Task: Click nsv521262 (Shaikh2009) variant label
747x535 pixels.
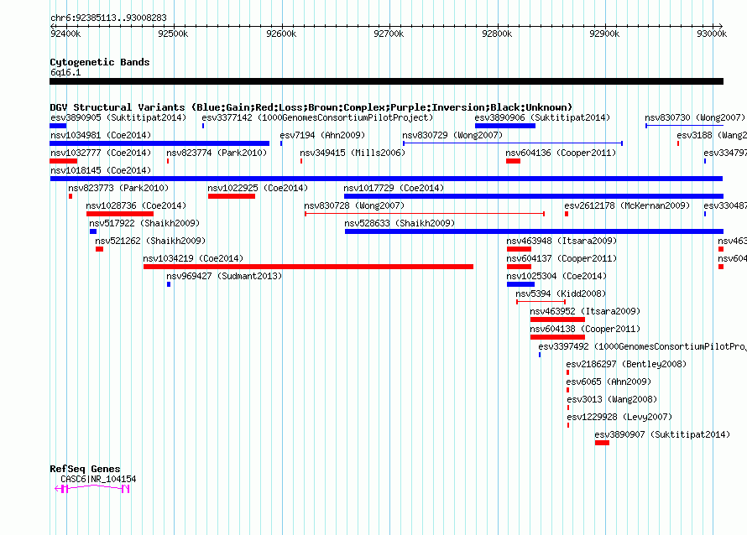Action: [150, 241]
